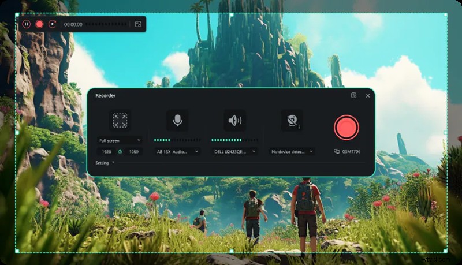Toggle the system audio speaker icon

234,120
